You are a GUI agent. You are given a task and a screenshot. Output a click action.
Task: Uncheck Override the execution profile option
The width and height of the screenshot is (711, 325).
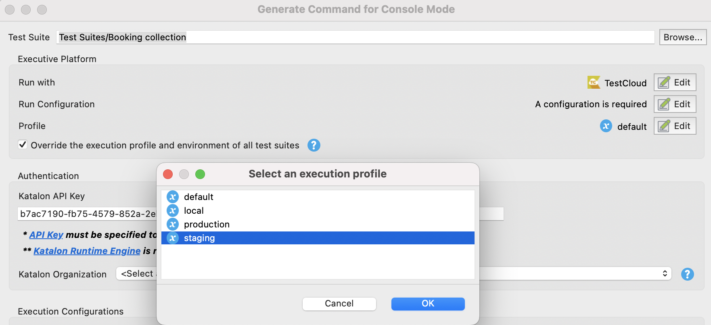click(23, 145)
